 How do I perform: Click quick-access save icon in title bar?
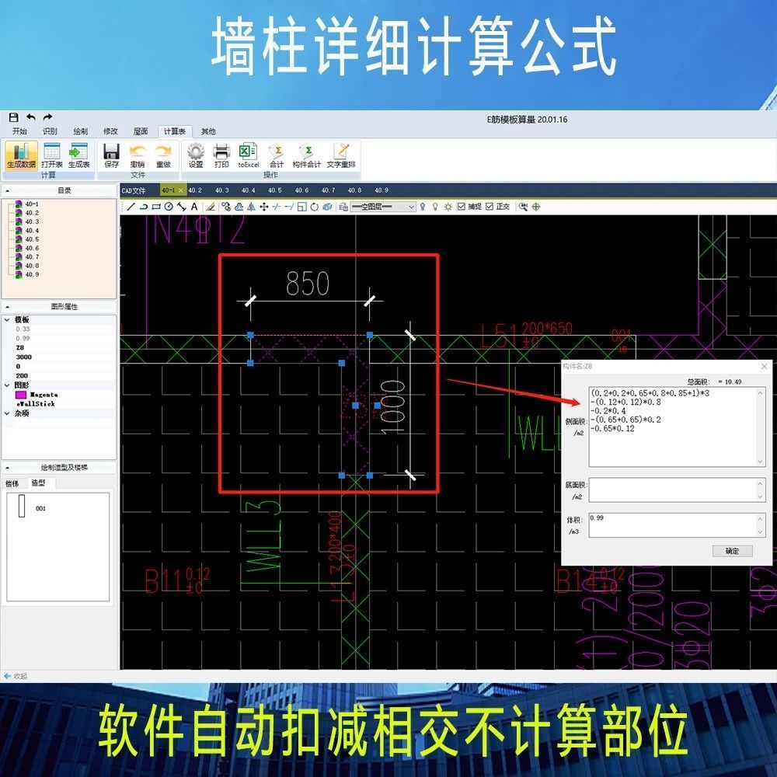click(x=14, y=117)
